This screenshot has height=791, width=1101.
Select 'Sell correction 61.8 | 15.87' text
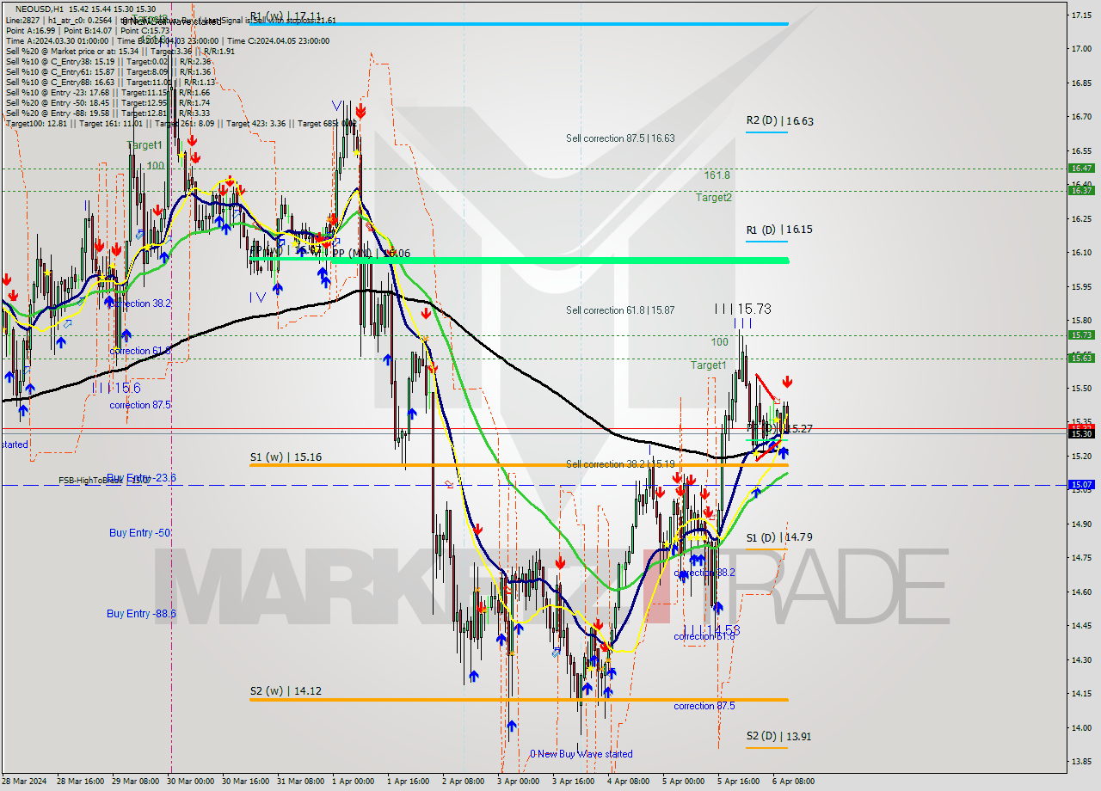click(620, 310)
